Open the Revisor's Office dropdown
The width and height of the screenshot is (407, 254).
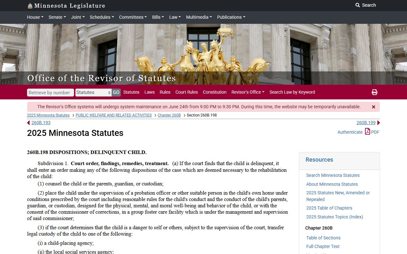click(248, 92)
